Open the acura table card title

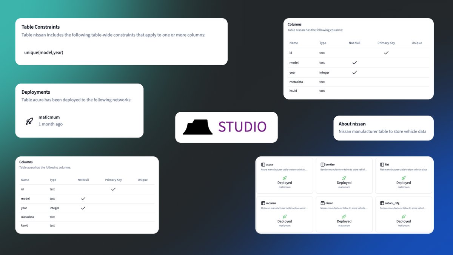click(270, 165)
